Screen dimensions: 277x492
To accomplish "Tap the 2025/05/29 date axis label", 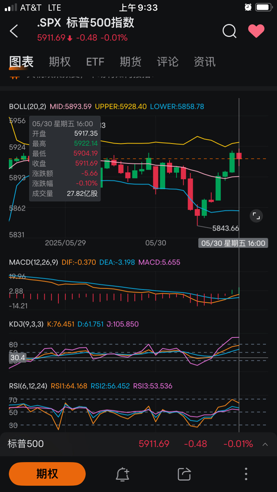I will (65, 243).
